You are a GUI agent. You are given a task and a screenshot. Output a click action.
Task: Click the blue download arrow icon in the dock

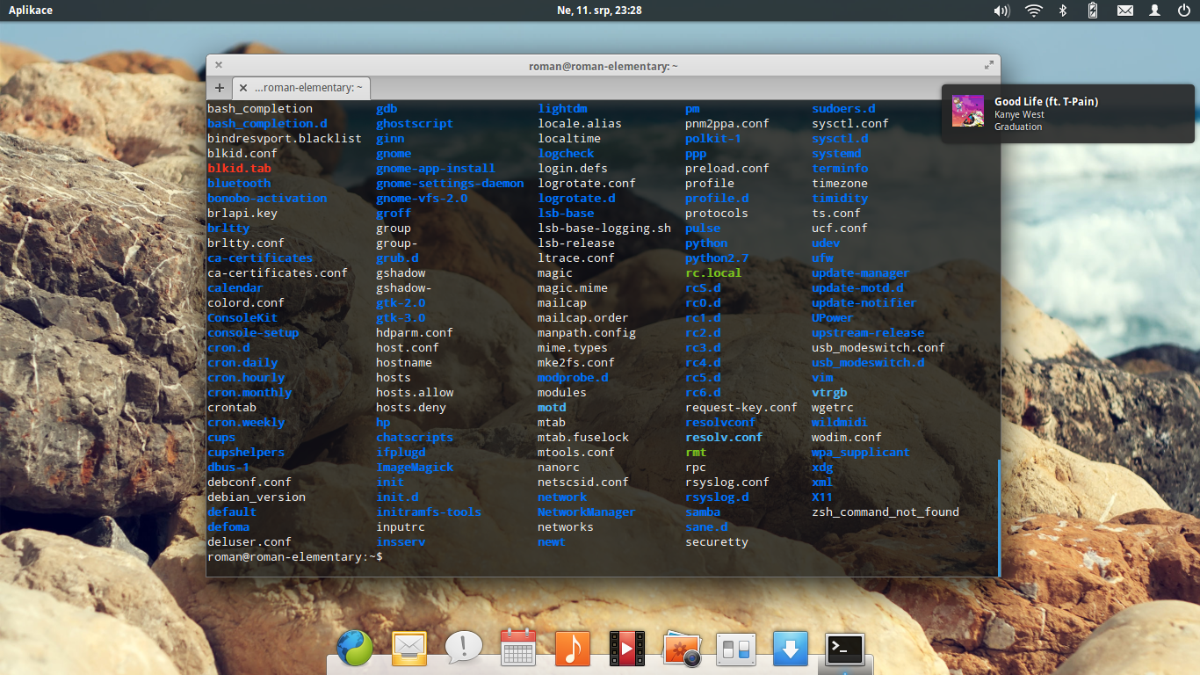pyautogui.click(x=790, y=649)
